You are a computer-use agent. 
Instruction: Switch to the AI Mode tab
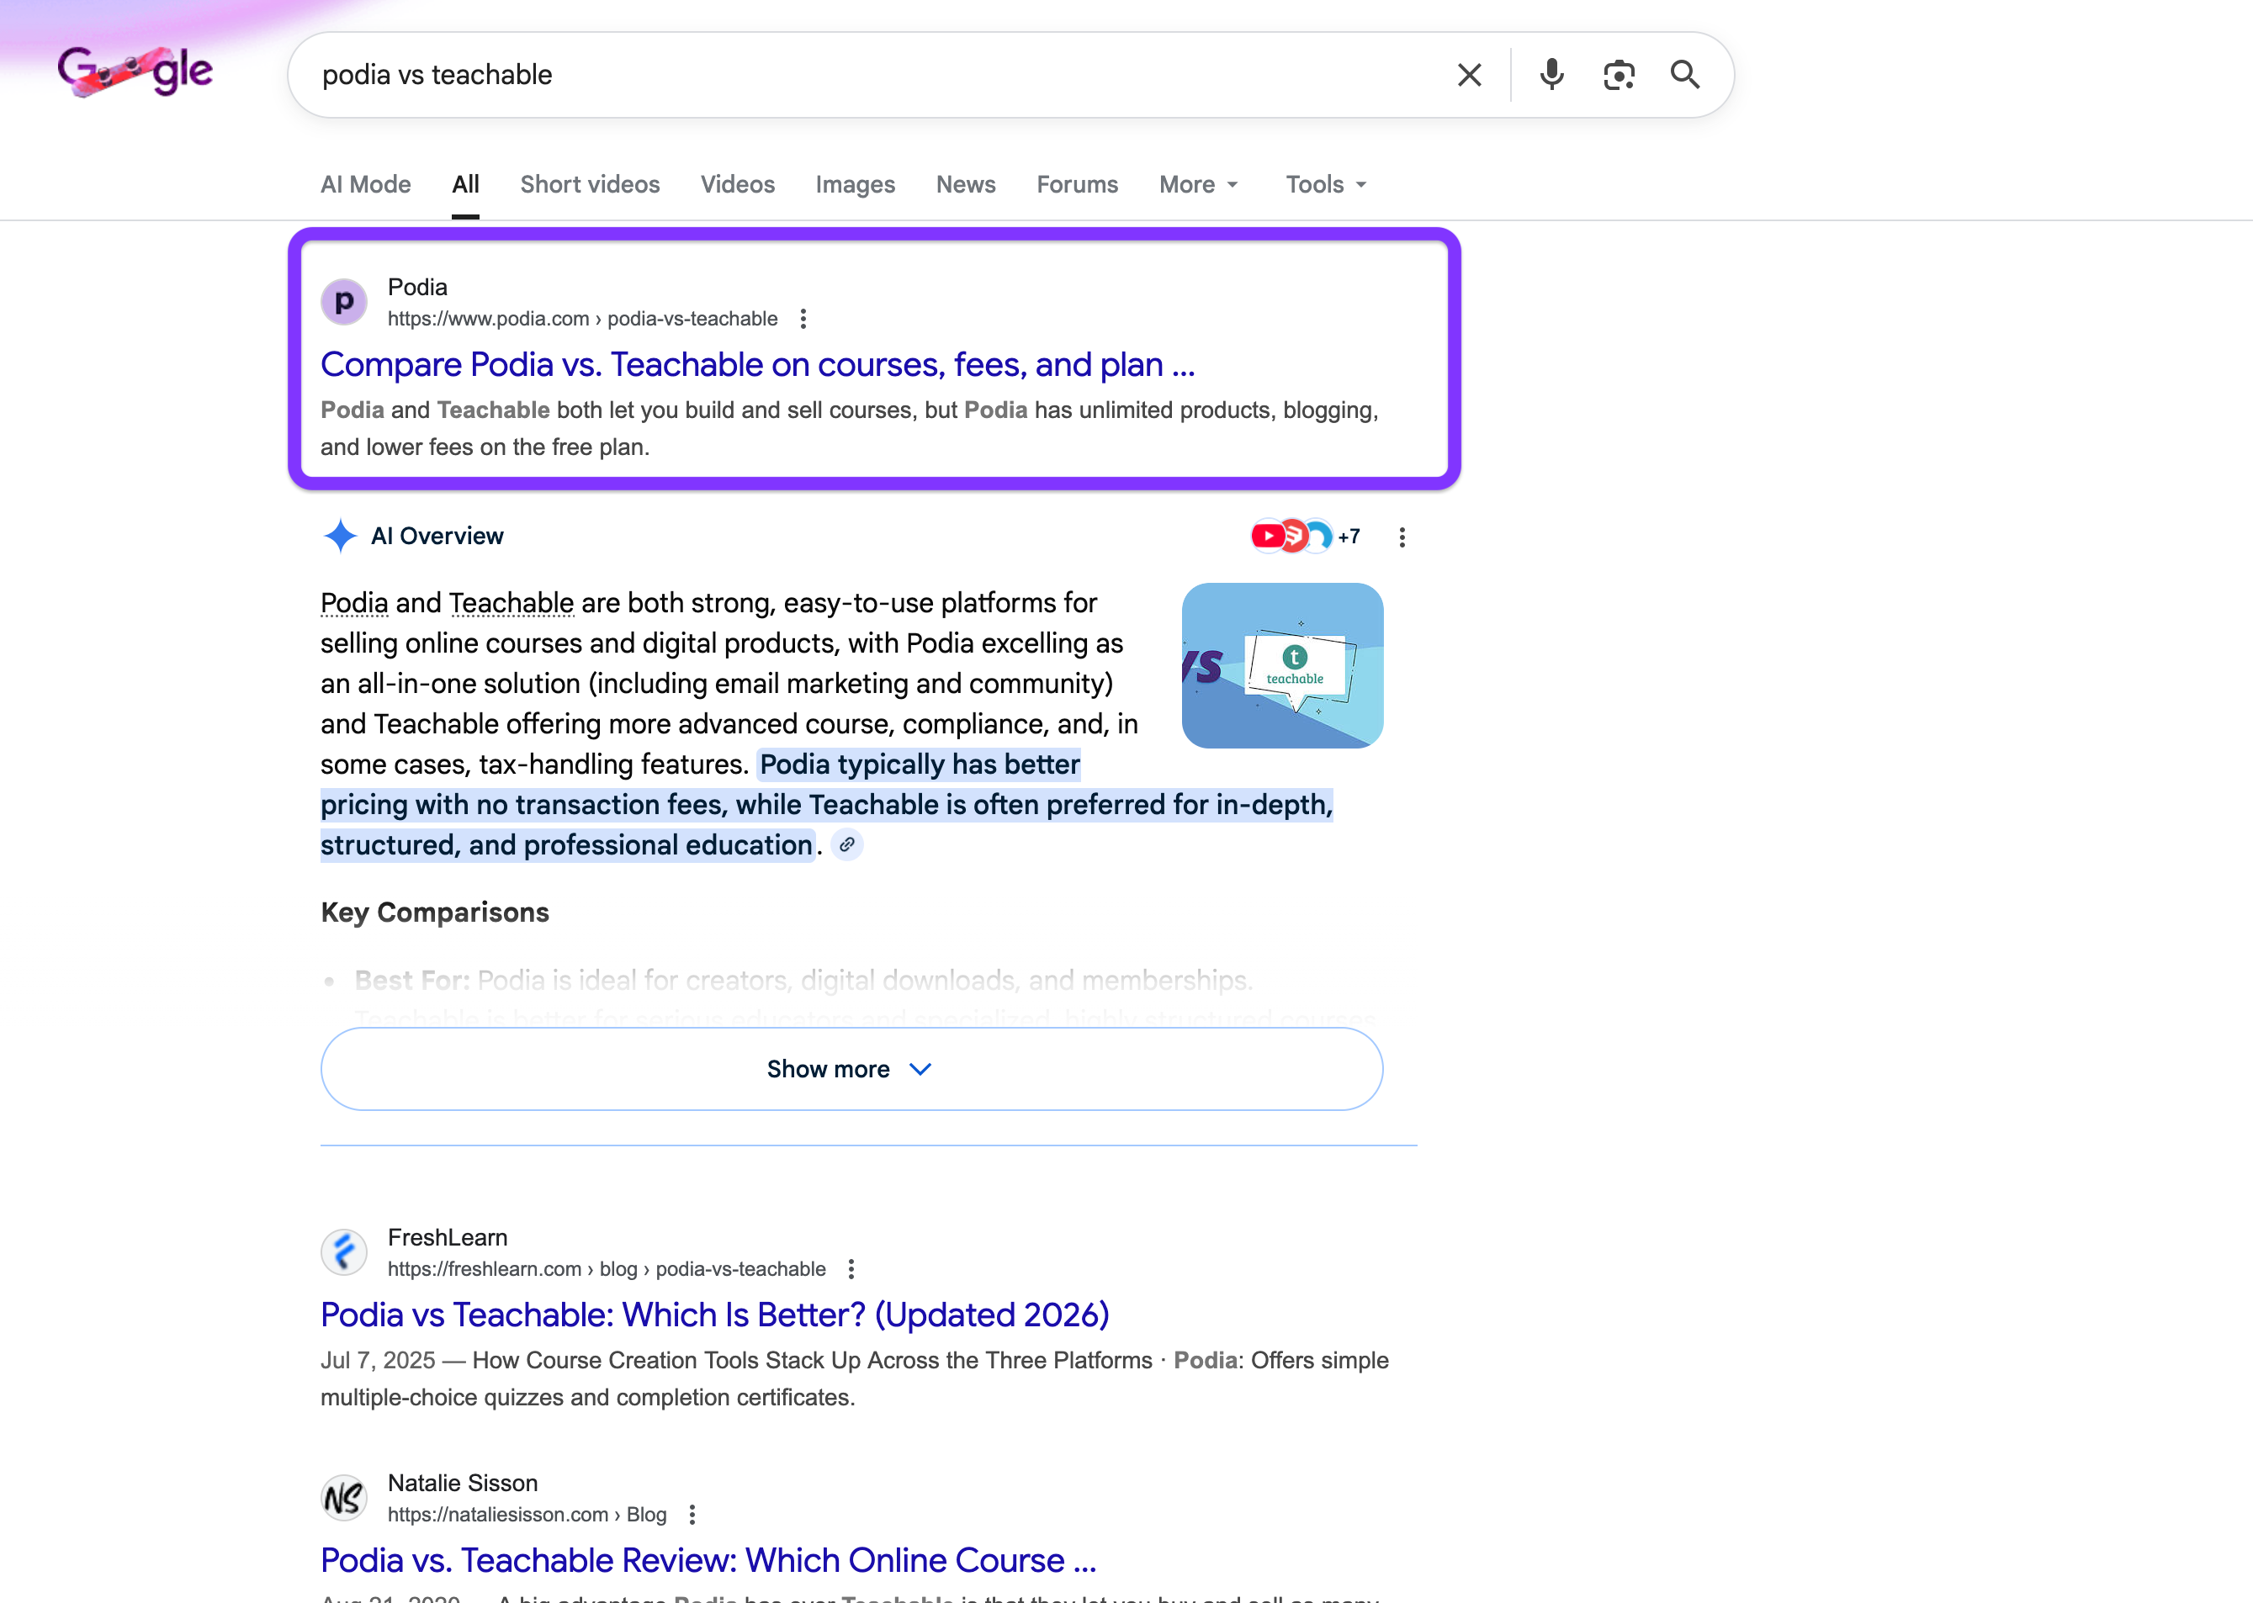[365, 184]
